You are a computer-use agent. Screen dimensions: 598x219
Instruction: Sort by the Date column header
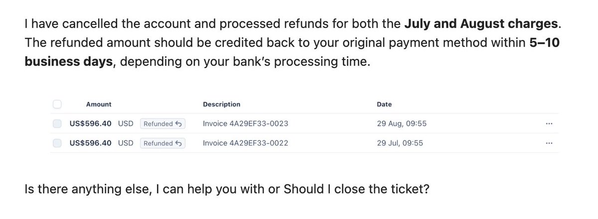click(x=384, y=104)
